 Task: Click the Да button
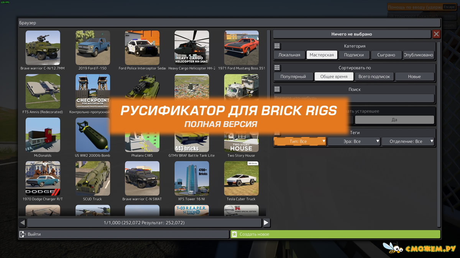tap(394, 120)
